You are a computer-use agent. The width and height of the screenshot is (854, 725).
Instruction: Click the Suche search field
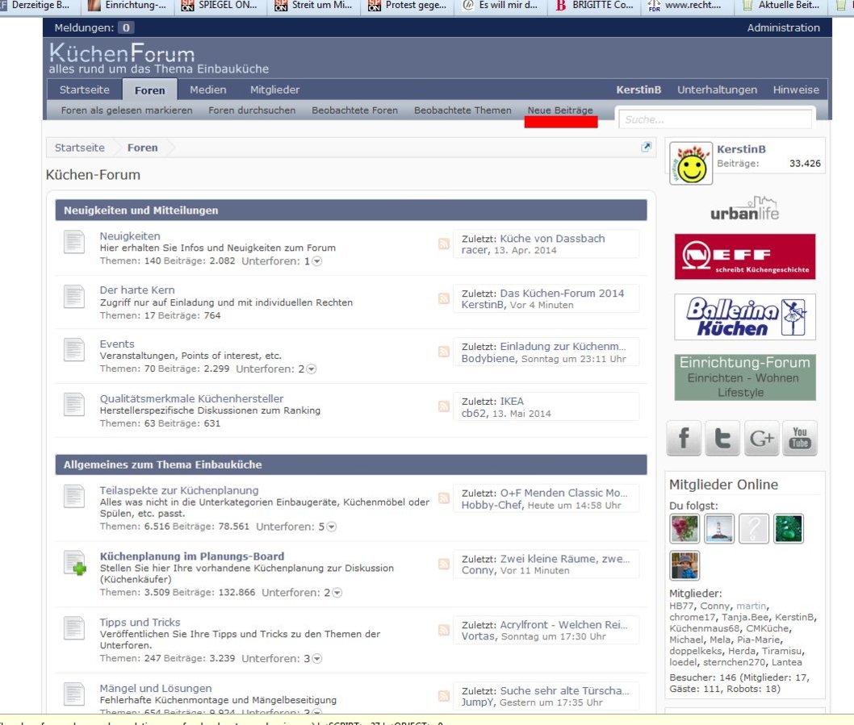pos(714,119)
